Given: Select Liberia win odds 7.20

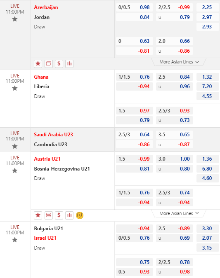Looking at the screenshot, I should pos(208,86).
